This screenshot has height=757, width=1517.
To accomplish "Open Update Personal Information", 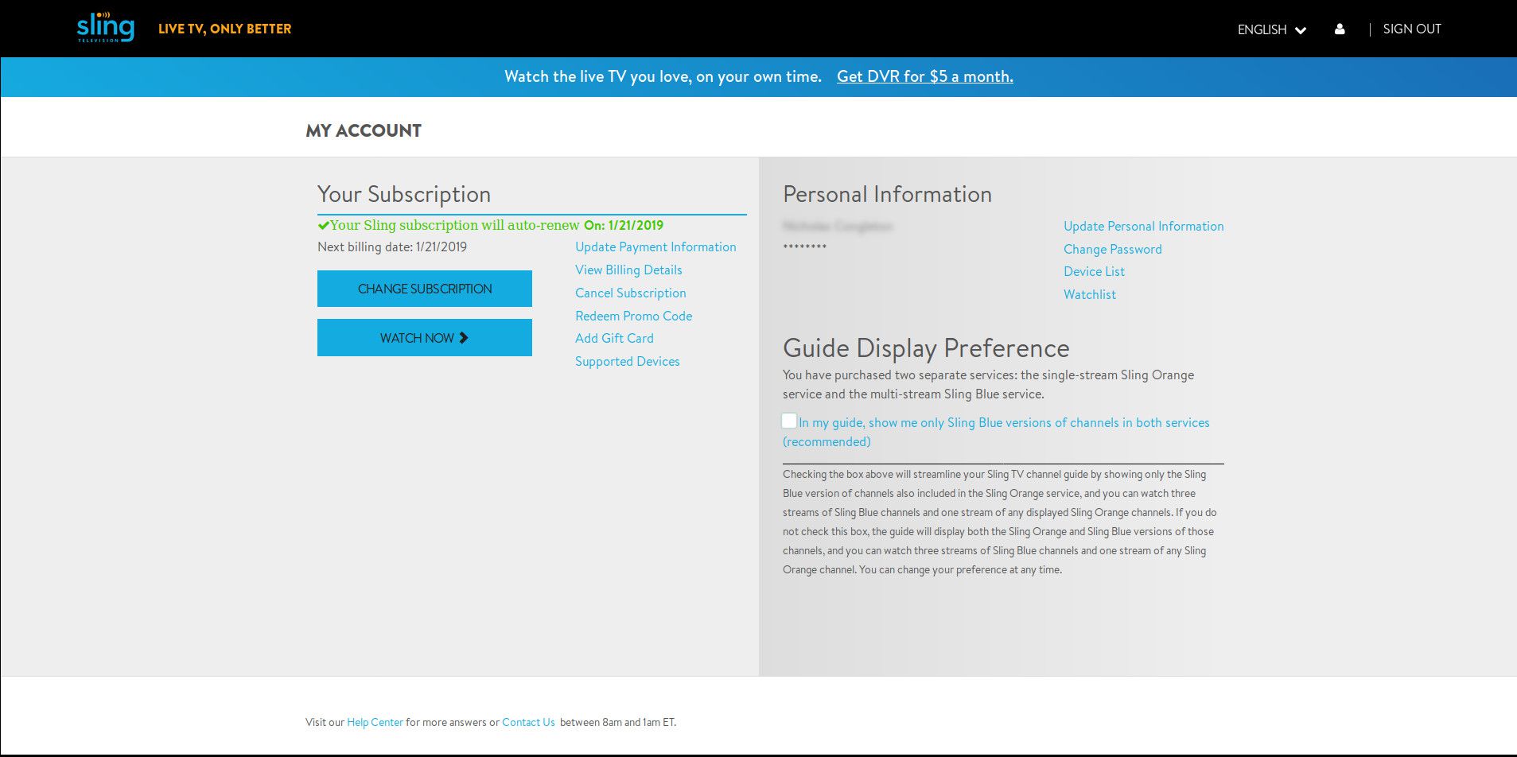I will [x=1143, y=227].
